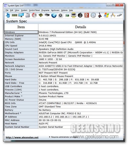Open the clock time icon
Screen dimensions: 128x145
click(93, 15)
